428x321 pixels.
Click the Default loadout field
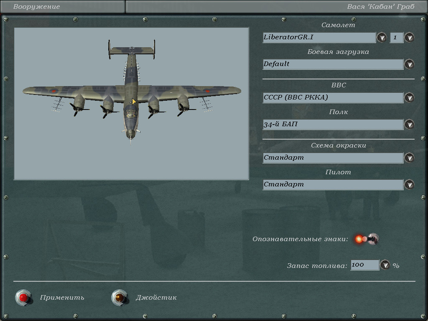click(x=333, y=64)
